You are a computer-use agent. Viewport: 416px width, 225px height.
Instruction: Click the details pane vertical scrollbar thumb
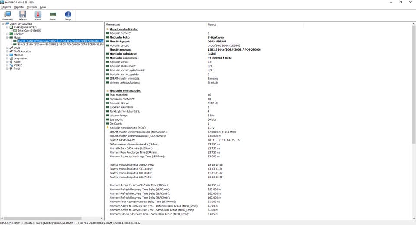tap(413, 85)
